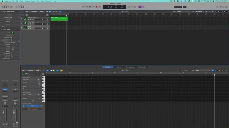
Task: Click the playhead in the Tracks ruler
Action: (x=67, y=16)
